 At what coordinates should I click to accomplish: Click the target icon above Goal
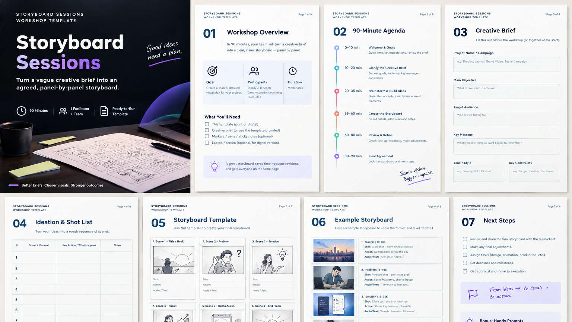212,71
